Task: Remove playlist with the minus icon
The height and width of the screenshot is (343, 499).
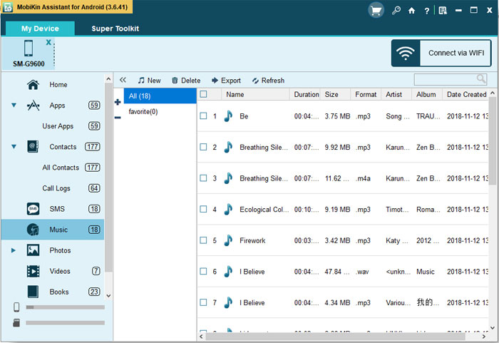Action: click(x=118, y=117)
